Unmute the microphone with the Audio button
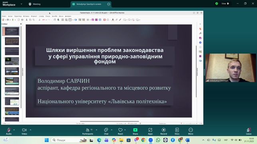Viewport: 257px width, 144px height. (x=9, y=131)
